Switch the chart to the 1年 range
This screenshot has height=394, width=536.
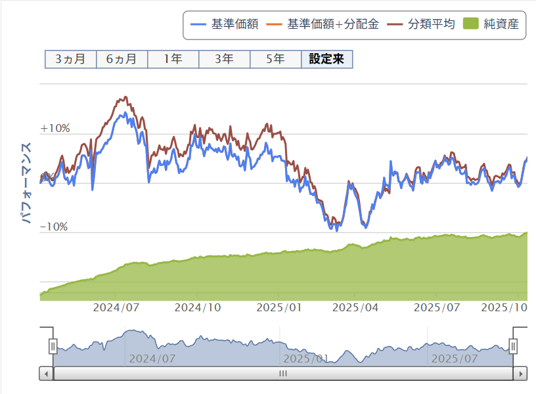pyautogui.click(x=173, y=59)
